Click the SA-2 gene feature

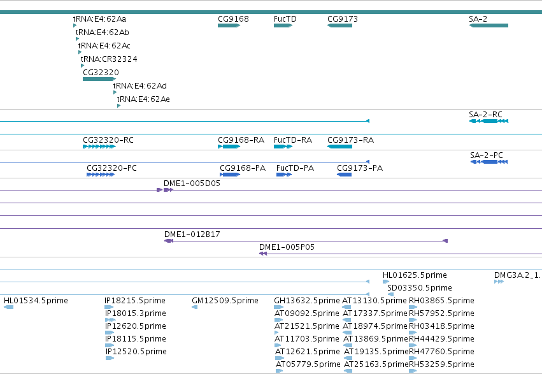click(x=489, y=25)
